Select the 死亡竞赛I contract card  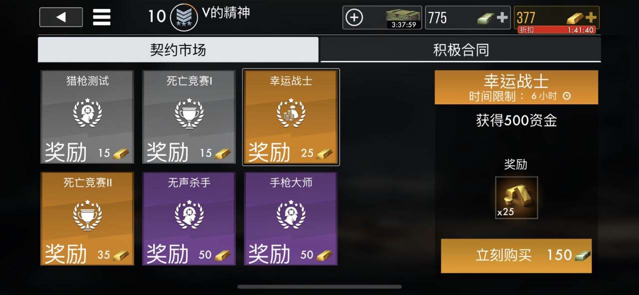click(x=189, y=117)
